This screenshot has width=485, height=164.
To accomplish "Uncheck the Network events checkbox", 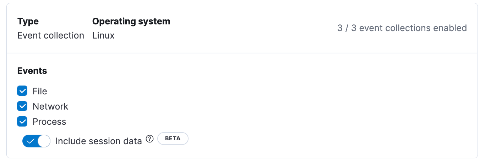I will pos(22,106).
